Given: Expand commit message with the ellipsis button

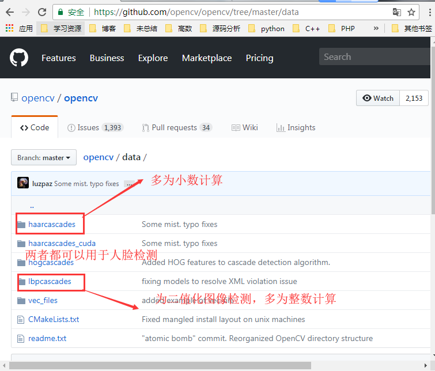Looking at the screenshot, I should point(129,184).
